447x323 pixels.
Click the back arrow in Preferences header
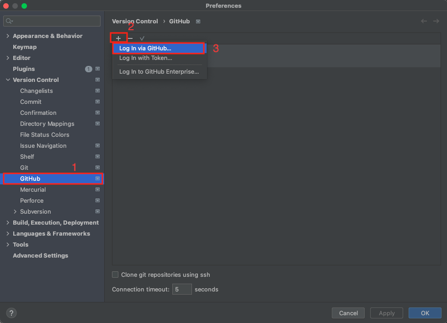[424, 21]
